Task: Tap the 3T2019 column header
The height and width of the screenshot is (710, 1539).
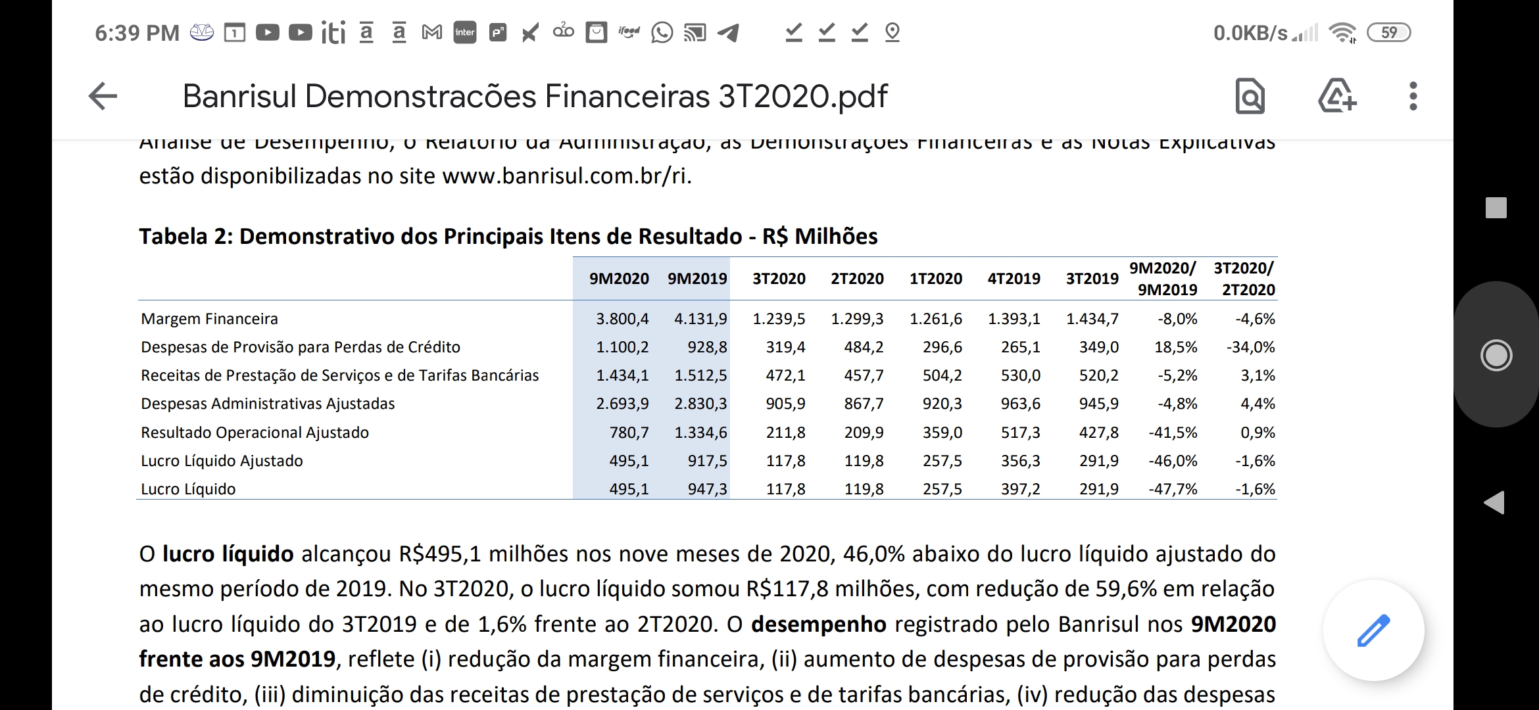Action: coord(1092,279)
